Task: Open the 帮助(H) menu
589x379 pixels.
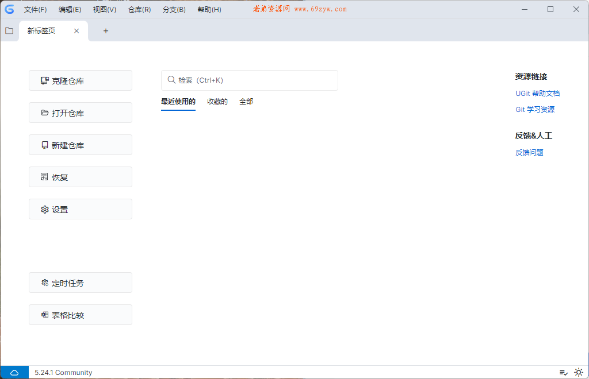Action: [209, 9]
